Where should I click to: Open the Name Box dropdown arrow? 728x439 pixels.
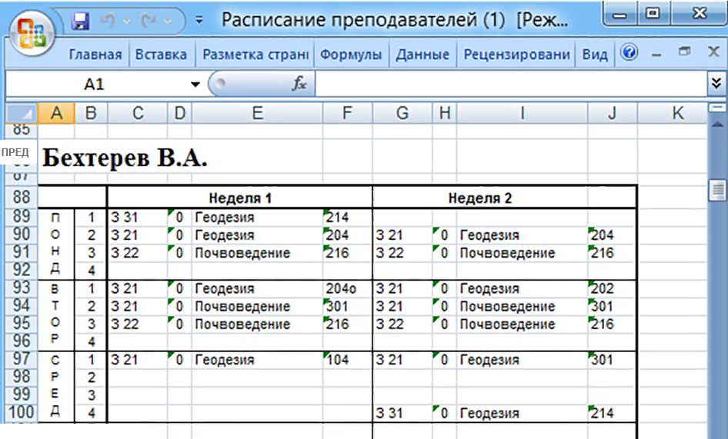(x=195, y=85)
